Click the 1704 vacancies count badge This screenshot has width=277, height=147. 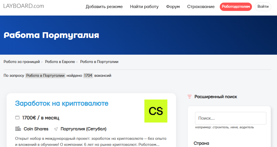tap(88, 75)
